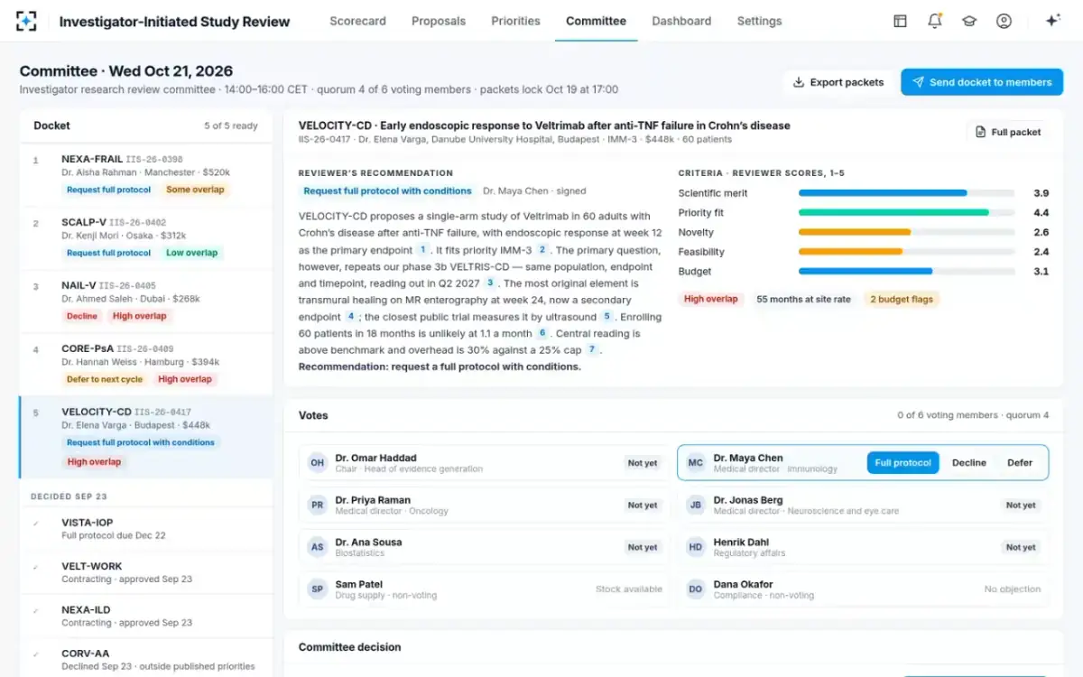1083x677 pixels.
Task: Click the Novelty score value 2.6
Action: point(1041,232)
